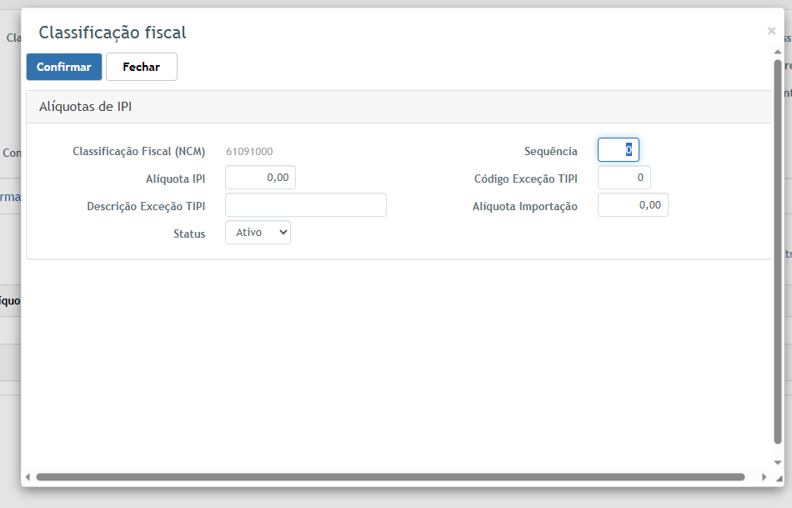Open the Status dropdown showing Ativo
This screenshot has height=508, width=792.
coord(258,233)
